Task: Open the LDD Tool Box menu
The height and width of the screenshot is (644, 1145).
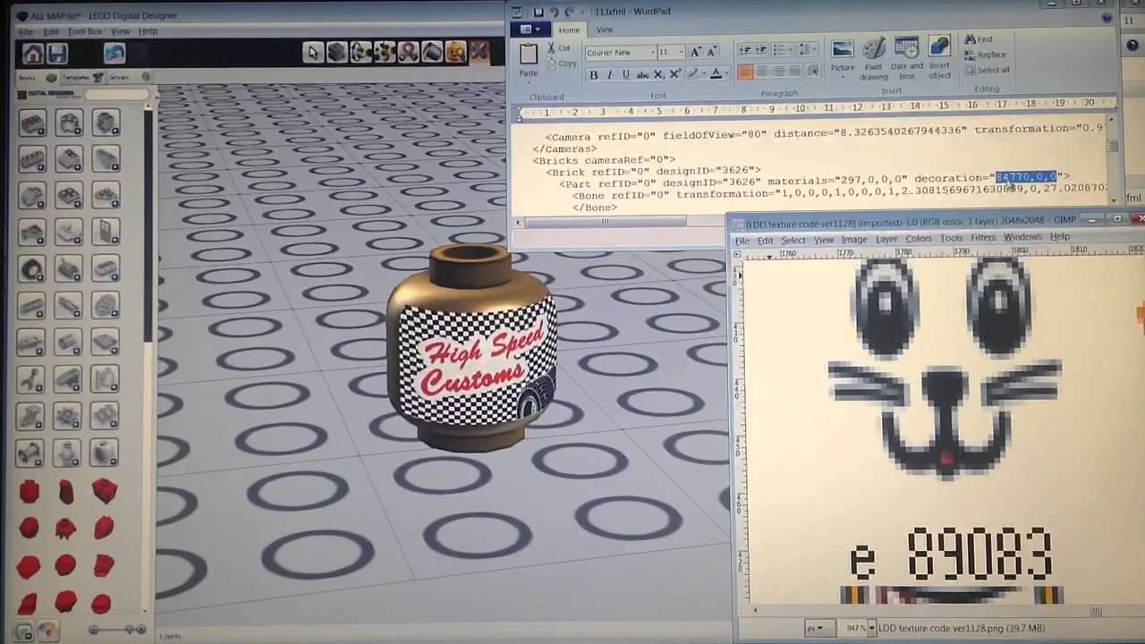Action: [x=85, y=31]
